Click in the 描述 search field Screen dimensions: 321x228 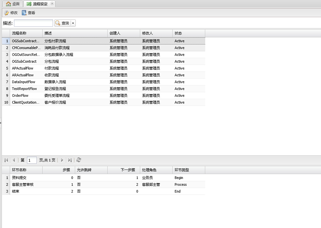33,23
